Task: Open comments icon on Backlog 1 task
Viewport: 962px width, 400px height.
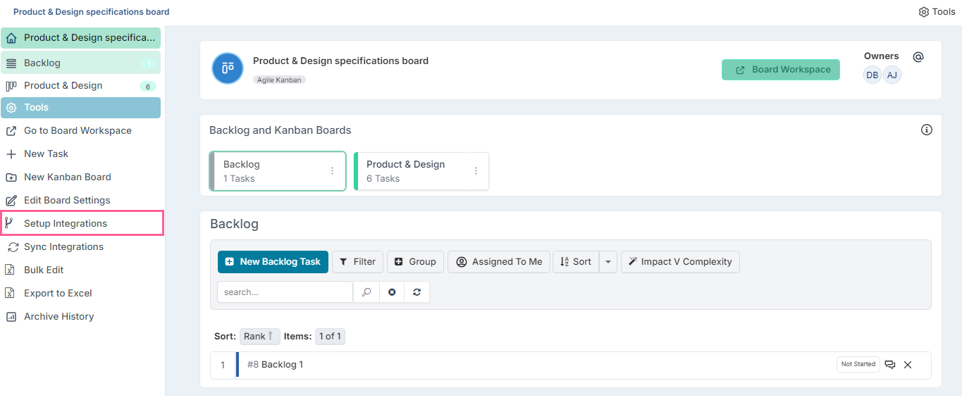Action: [890, 365]
